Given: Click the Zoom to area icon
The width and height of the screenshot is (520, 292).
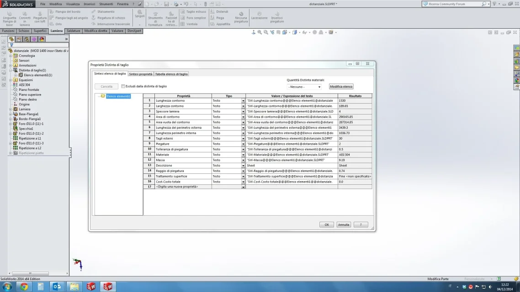Looking at the screenshot, I should coord(266,32).
